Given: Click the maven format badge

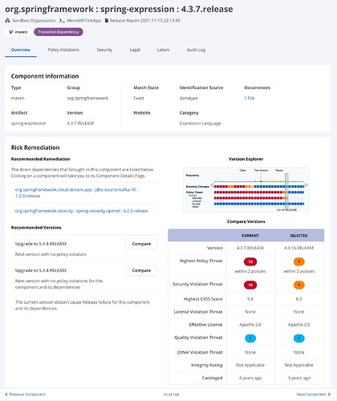Looking at the screenshot, I should [18, 32].
